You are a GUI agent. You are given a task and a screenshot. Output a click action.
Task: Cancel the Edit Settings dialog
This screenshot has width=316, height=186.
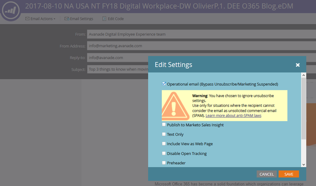[267, 174]
